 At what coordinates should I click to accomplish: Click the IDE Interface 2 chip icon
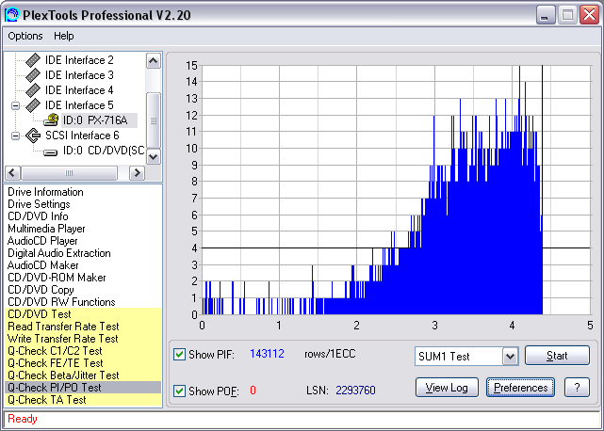(33, 60)
